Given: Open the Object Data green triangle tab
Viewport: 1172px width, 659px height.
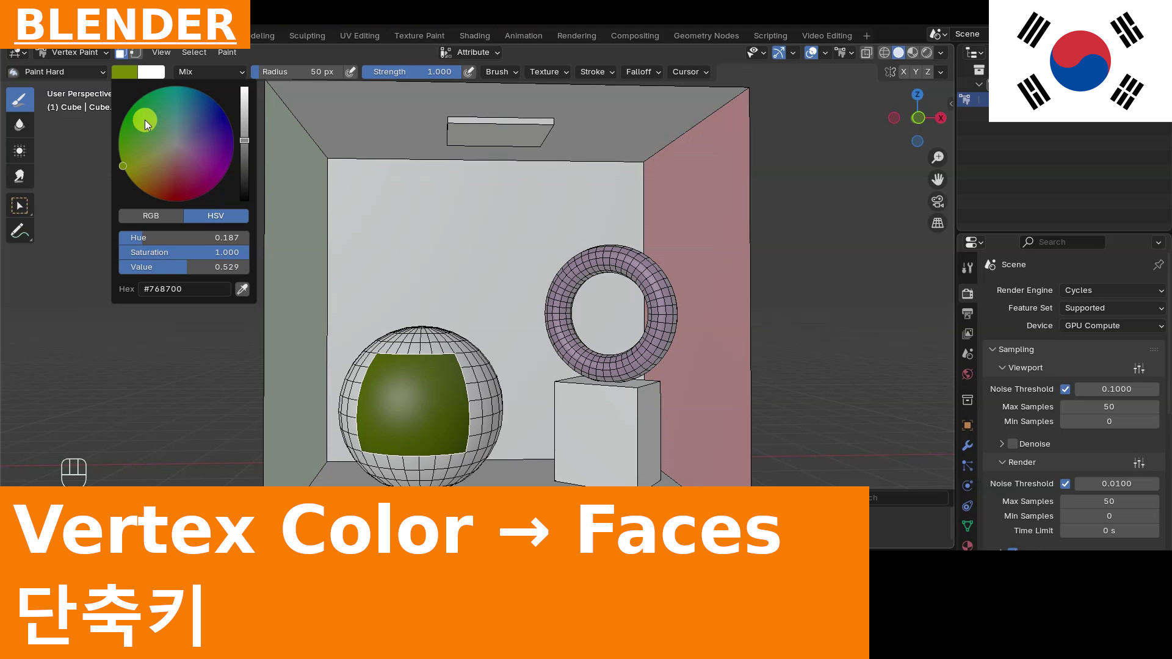Looking at the screenshot, I should coord(968,526).
